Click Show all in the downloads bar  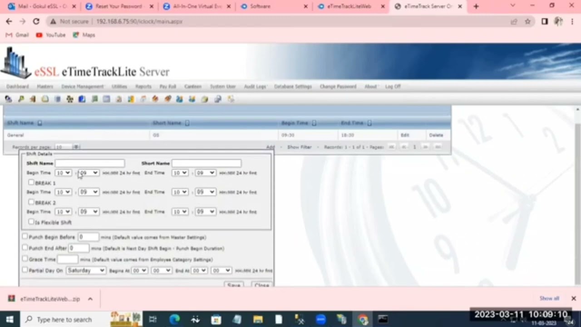click(x=549, y=298)
